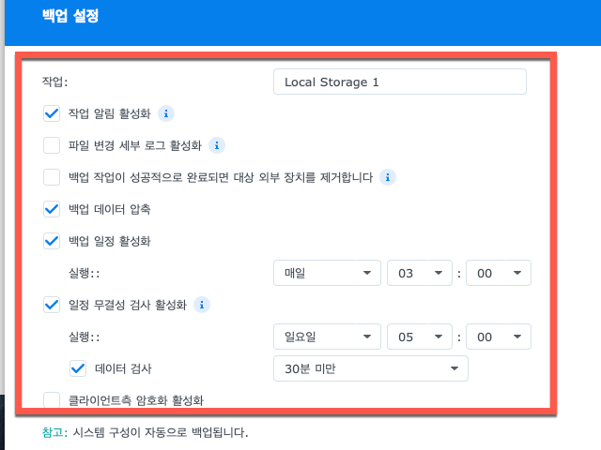Open the 매일 backup frequency dropdown
Screen dimensions: 601x450
[327, 273]
